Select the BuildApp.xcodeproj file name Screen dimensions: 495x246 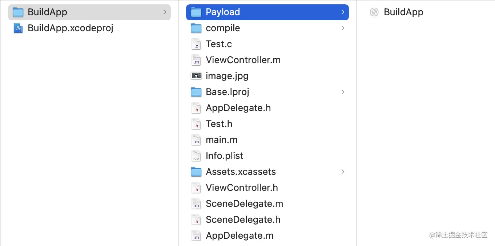[x=71, y=28]
